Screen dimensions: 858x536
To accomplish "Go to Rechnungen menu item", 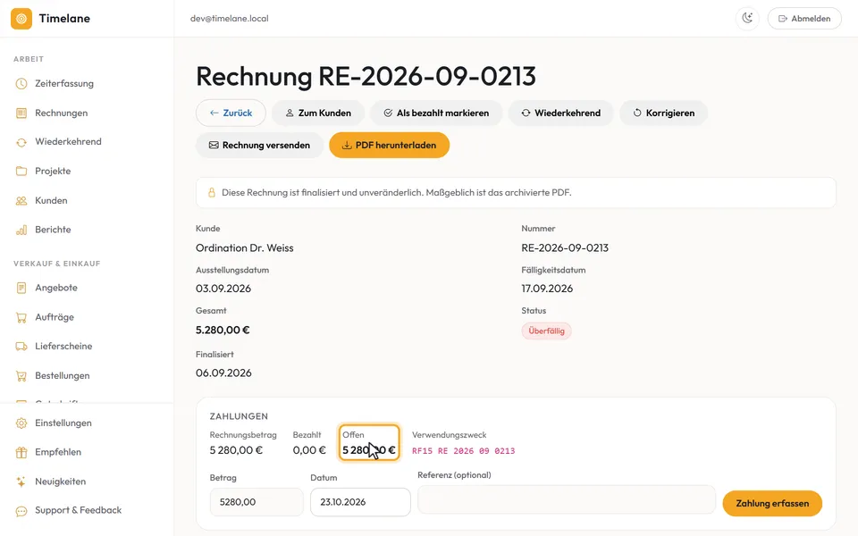I will click(x=62, y=113).
